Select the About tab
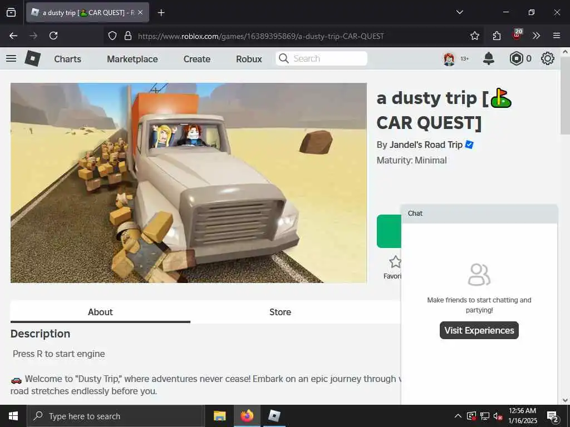This screenshot has width=570, height=427. pyautogui.click(x=100, y=312)
